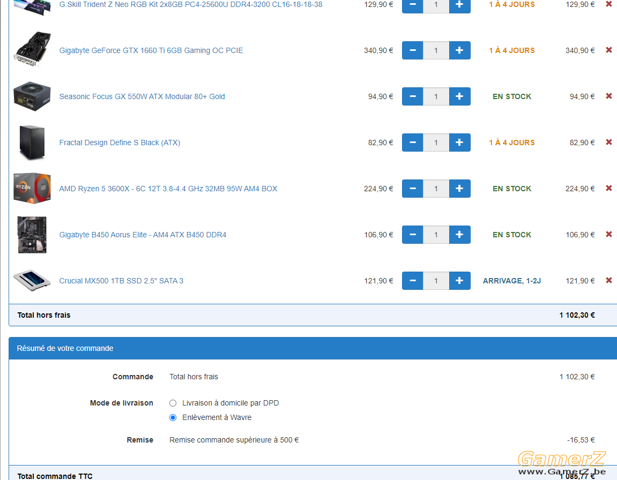
Task: Open G.Skill Trident Z Neo RGB Kit link
Action: pyautogui.click(x=191, y=4)
